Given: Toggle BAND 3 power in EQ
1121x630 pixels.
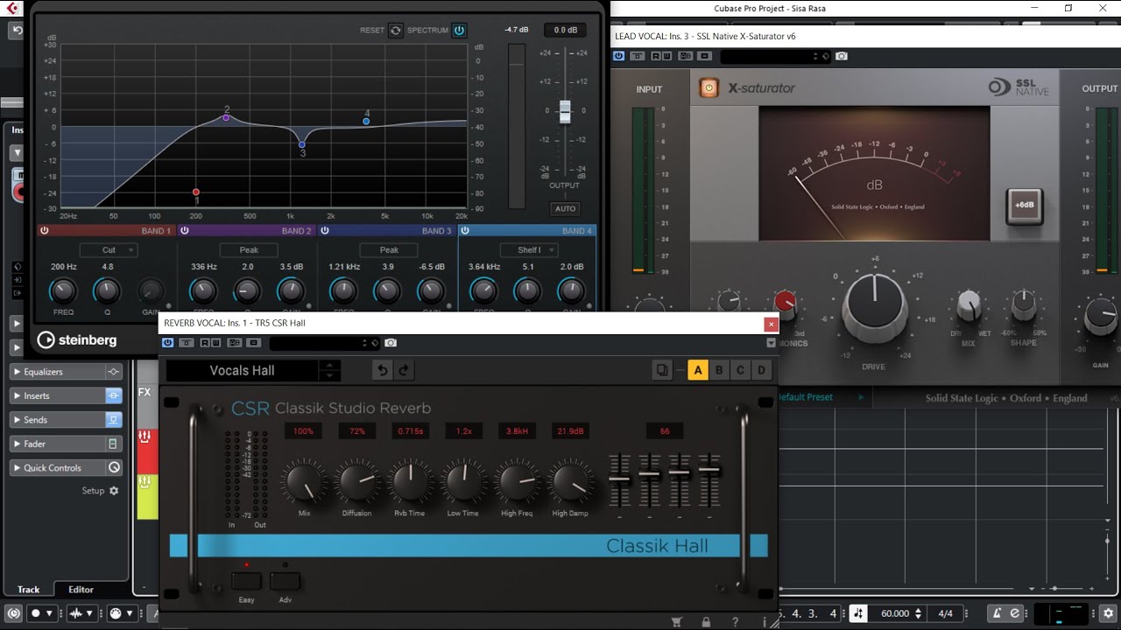Looking at the screenshot, I should 324,231.
